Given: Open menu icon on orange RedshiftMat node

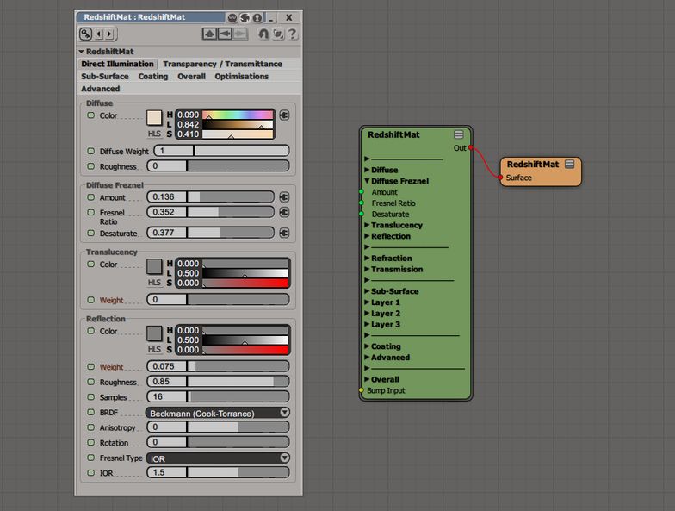Looking at the screenshot, I should point(570,164).
